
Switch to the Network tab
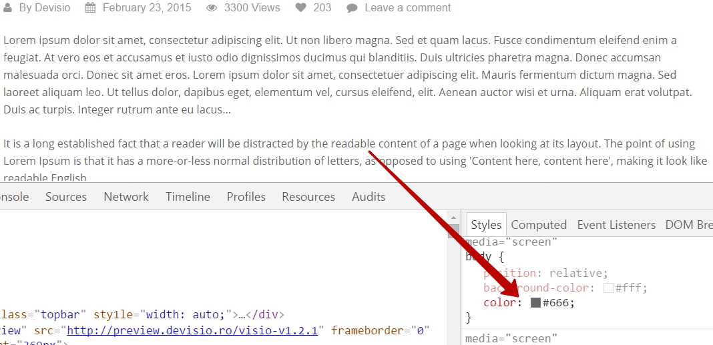click(126, 197)
